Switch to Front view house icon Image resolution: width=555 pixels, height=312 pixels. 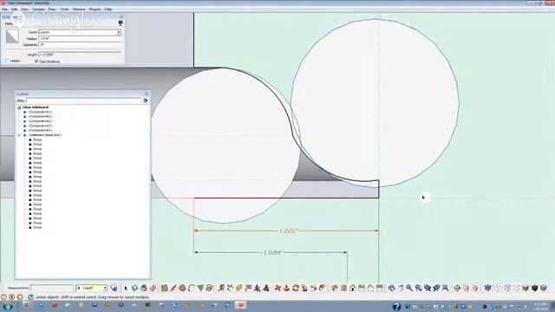[x=353, y=289]
